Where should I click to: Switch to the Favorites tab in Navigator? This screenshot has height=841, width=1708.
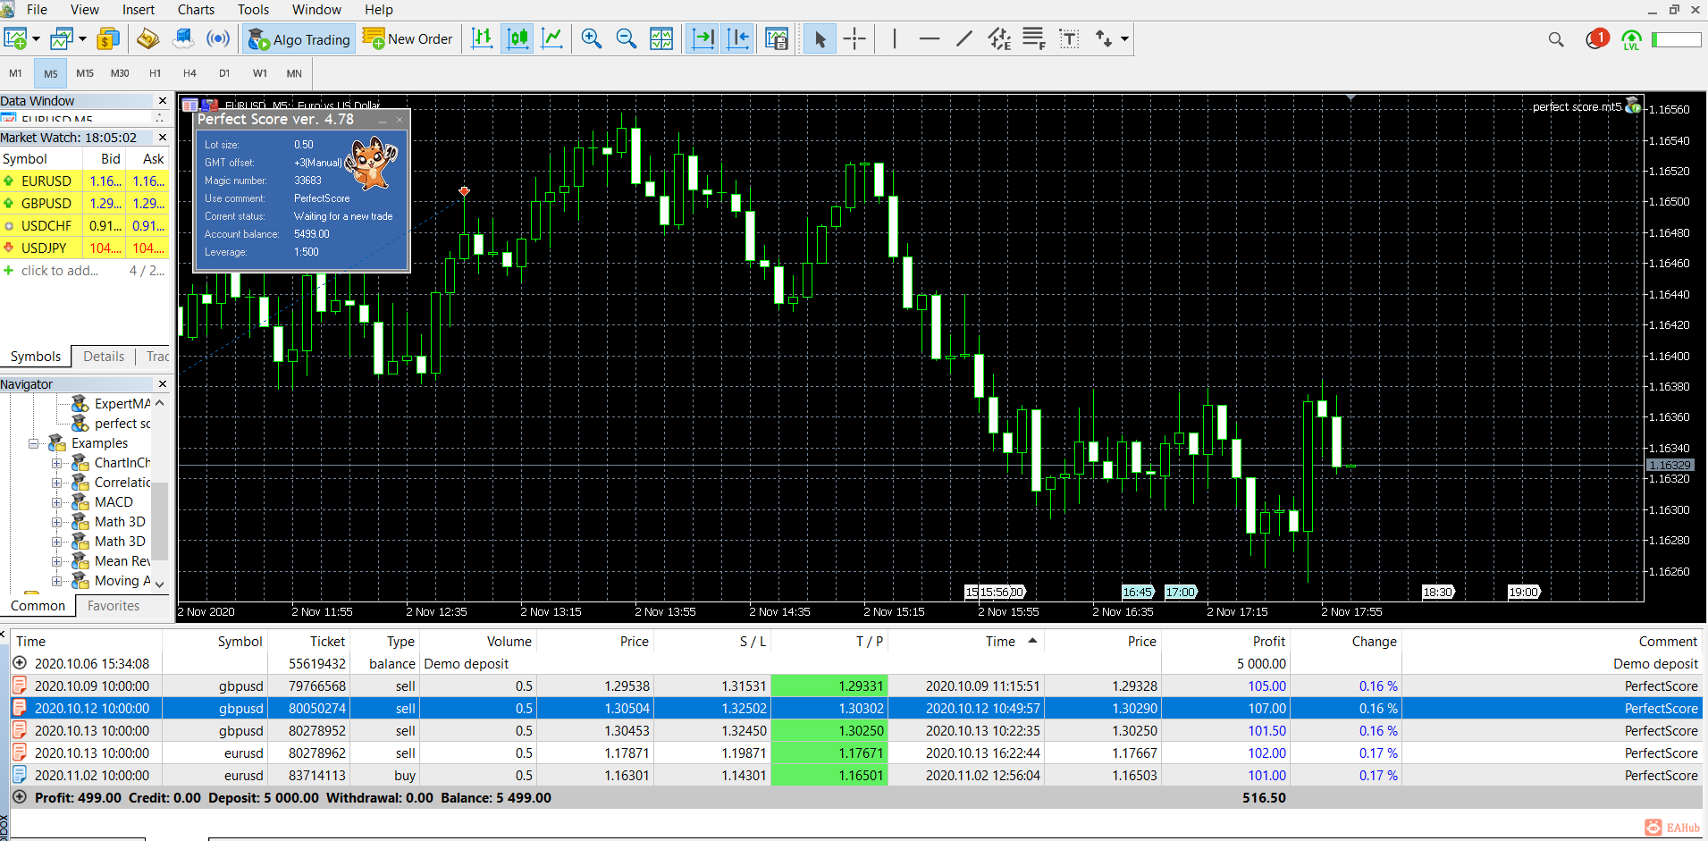[114, 606]
